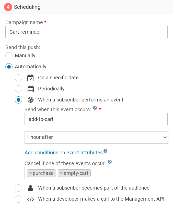Viewport: 173px width, 206px height.
Task: Choose On a specific date radio button
Action: pos(19,78)
